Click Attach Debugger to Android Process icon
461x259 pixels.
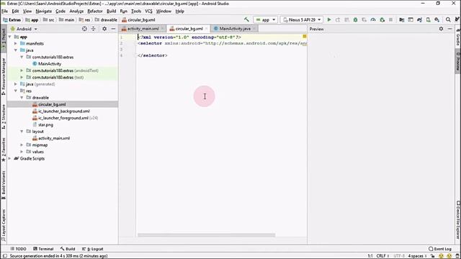click(382, 19)
